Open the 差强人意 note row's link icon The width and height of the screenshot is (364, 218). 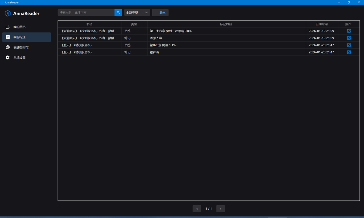pos(349,38)
